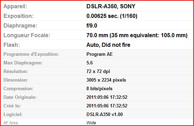Viewport: 194px width, 126px height.
Task: Click the Programme d'Exposition label
Action: coord(31,54)
